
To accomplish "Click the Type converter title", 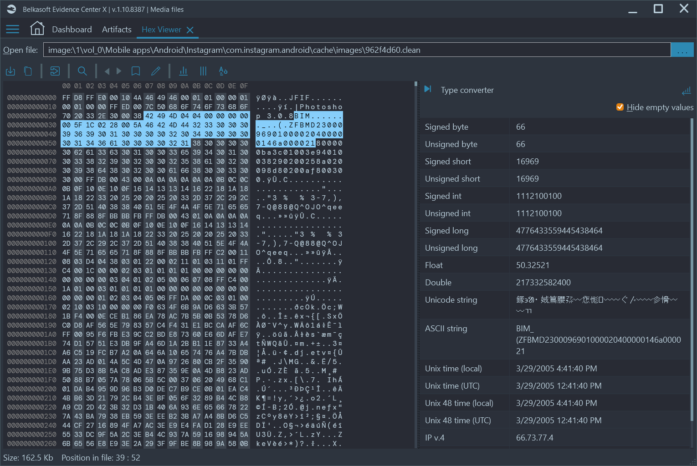I will coord(467,90).
